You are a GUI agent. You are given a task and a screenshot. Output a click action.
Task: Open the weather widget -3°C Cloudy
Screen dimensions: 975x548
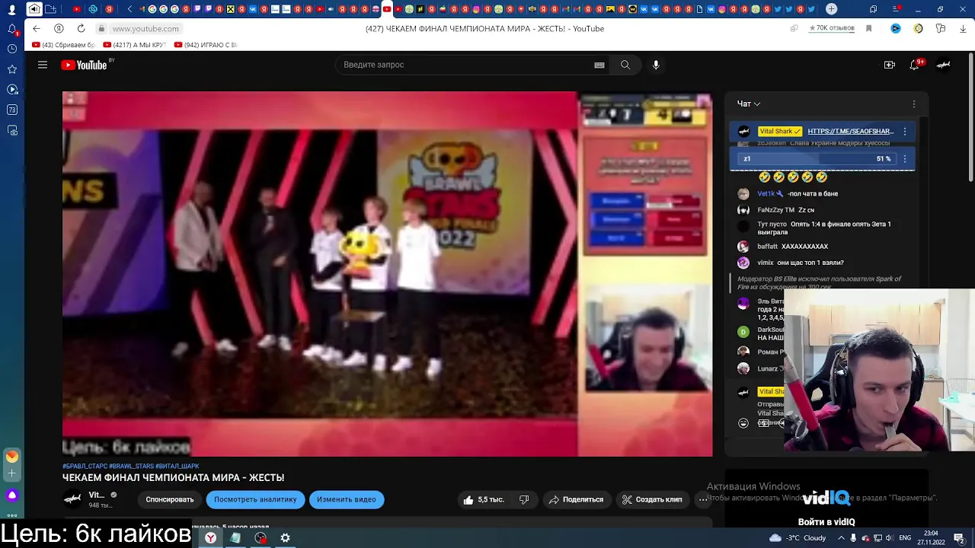798,538
